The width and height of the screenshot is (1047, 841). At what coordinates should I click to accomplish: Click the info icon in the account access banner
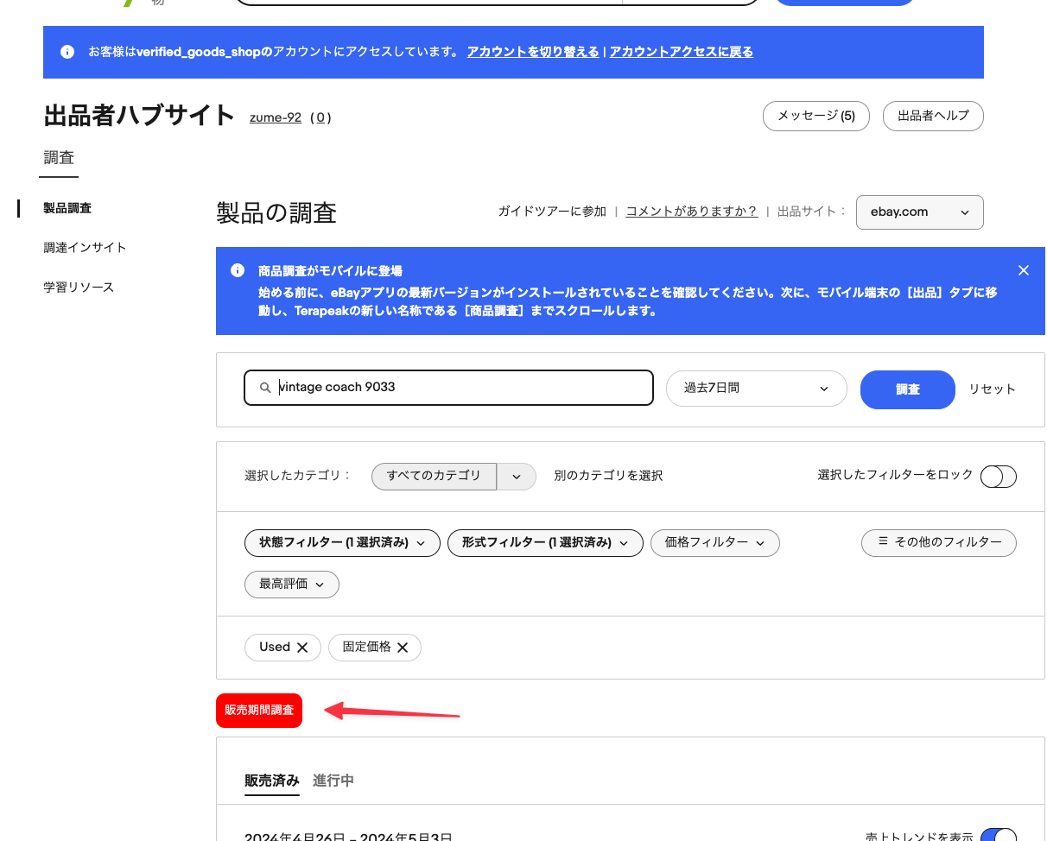click(x=67, y=52)
